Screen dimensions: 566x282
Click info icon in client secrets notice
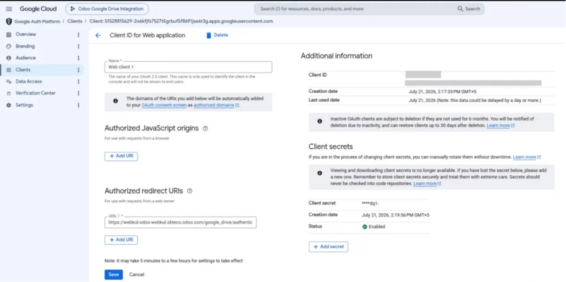coord(320,173)
